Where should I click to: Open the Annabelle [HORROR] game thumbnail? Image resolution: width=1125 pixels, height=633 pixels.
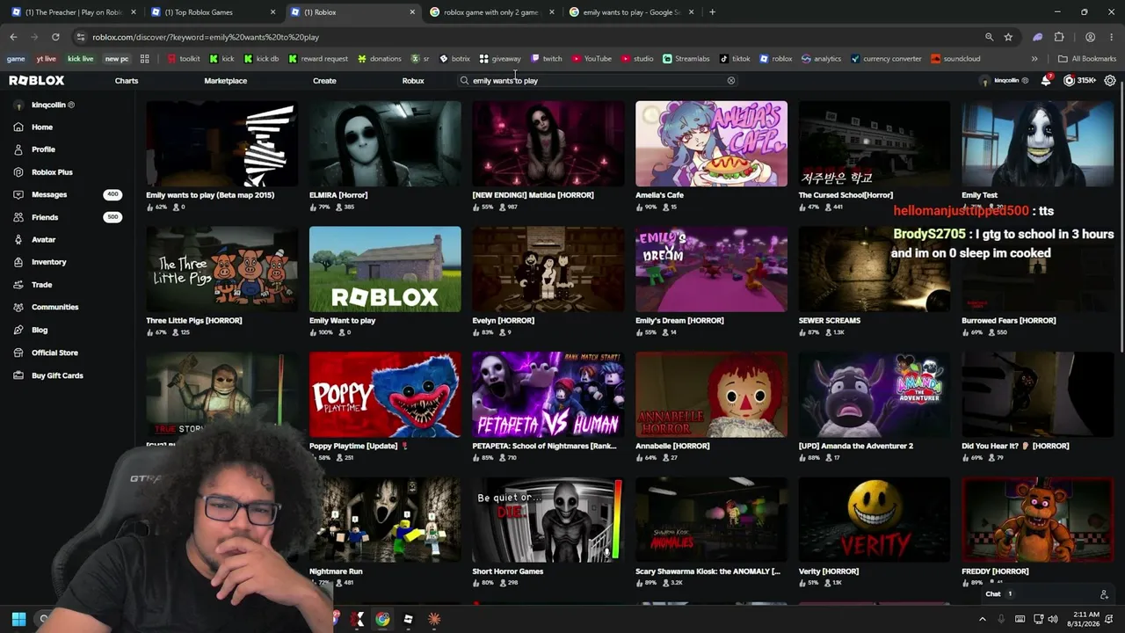tap(711, 395)
